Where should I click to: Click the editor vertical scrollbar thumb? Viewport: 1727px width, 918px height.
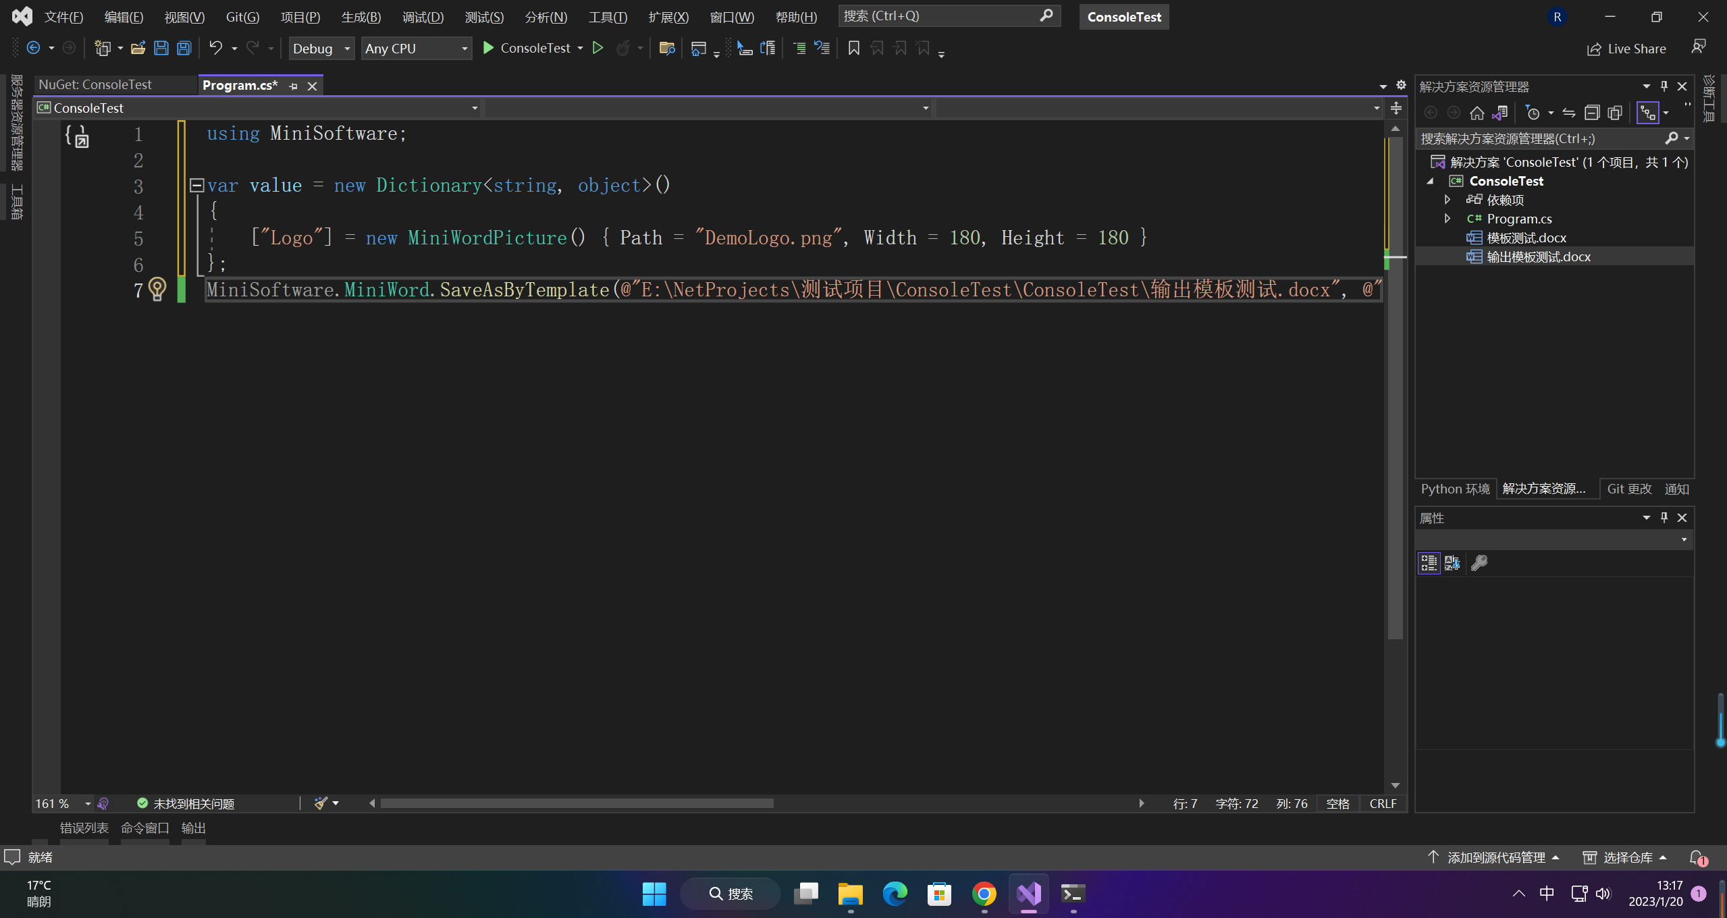click(1396, 388)
